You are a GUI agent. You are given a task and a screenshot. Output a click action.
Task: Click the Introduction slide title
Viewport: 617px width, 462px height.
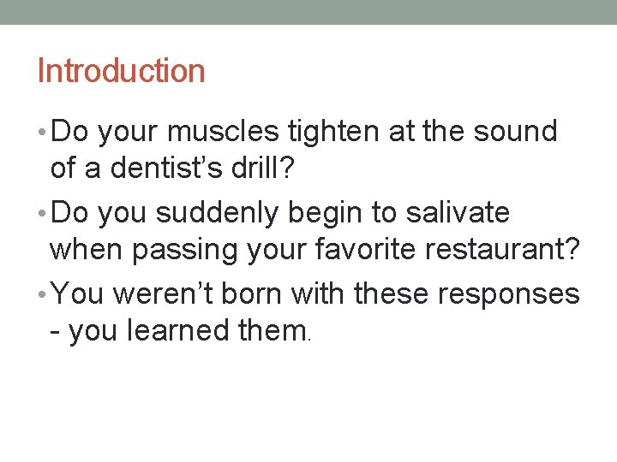(121, 71)
